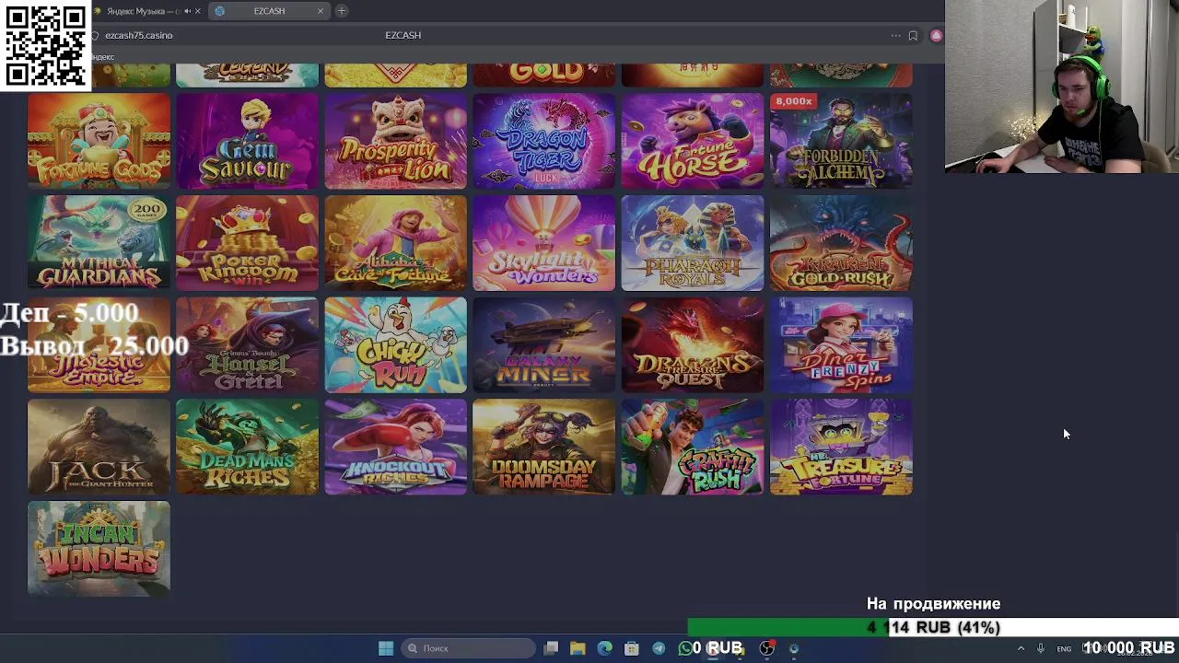
Task: Open the pink browser profile icon
Action: 936,36
